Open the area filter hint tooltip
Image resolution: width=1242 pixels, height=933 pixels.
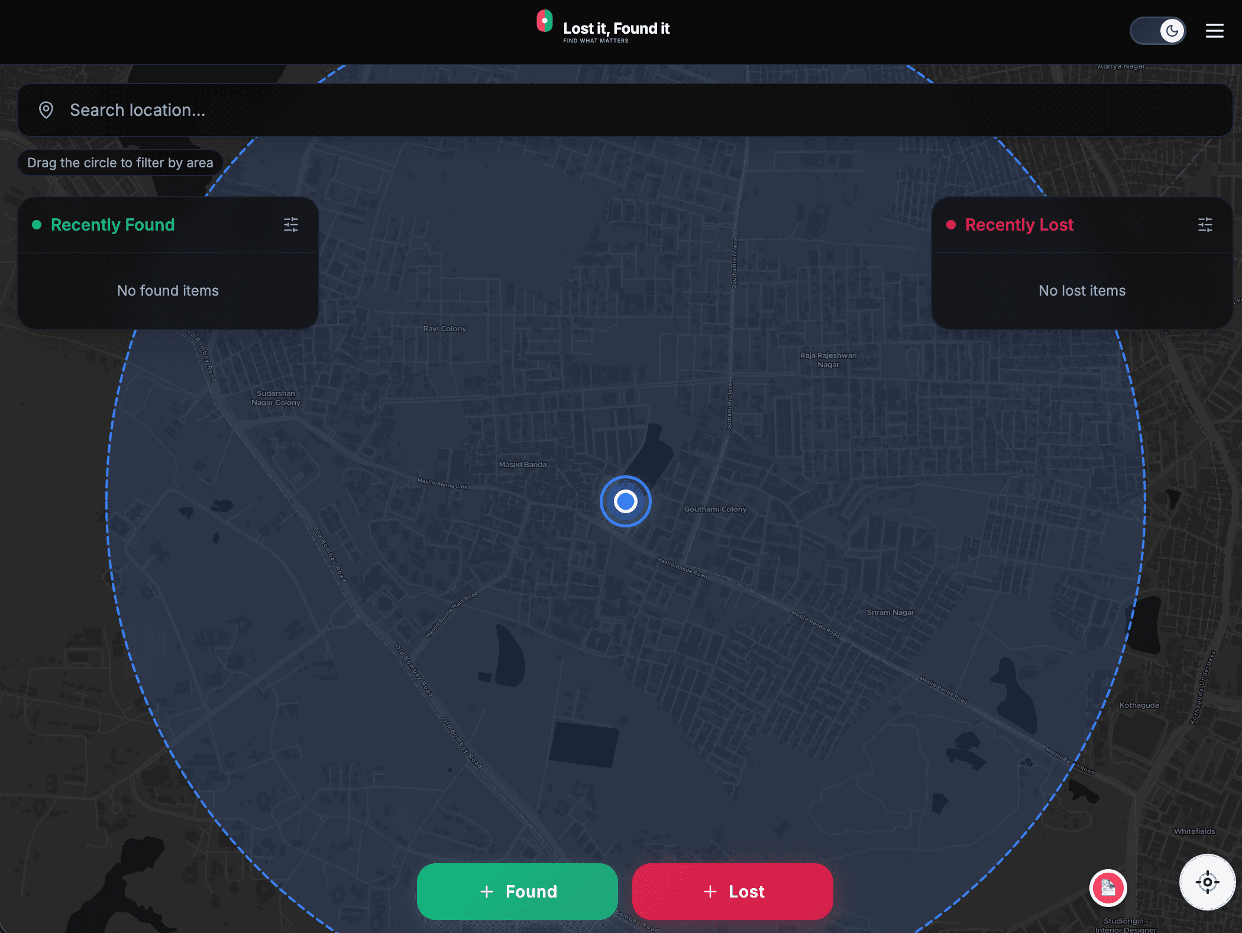(x=119, y=163)
